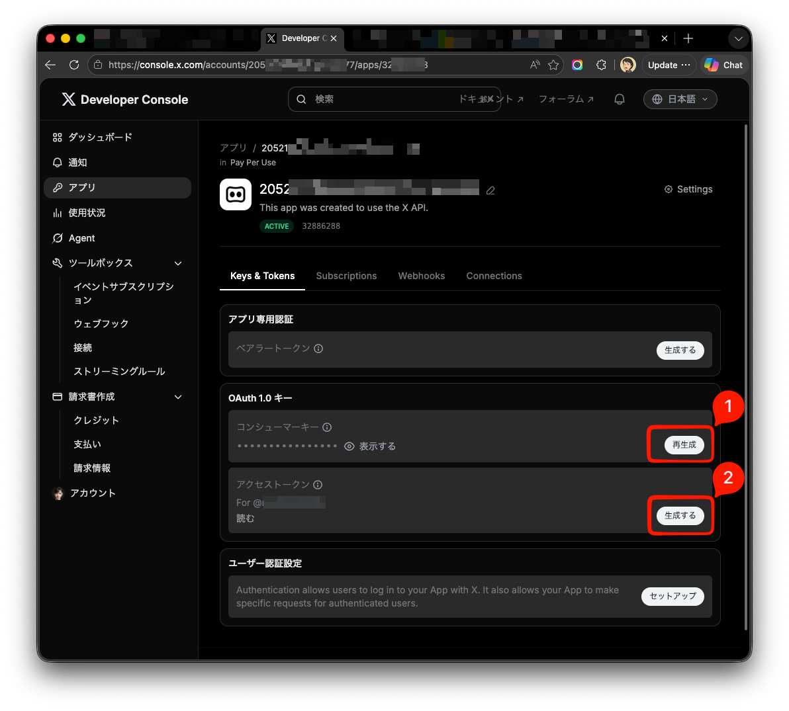Screen dimensions: 789x711
Task: Expand the tab list chevron
Action: tap(738, 38)
